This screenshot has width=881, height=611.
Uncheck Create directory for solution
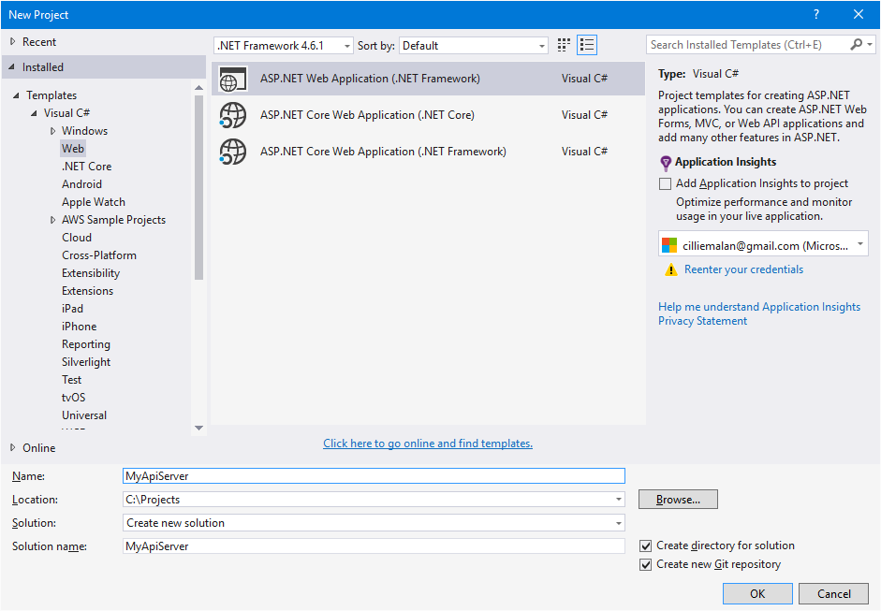click(646, 546)
